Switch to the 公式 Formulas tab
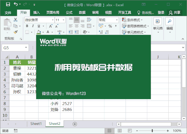This screenshot has width=187, height=134. tap(69, 13)
